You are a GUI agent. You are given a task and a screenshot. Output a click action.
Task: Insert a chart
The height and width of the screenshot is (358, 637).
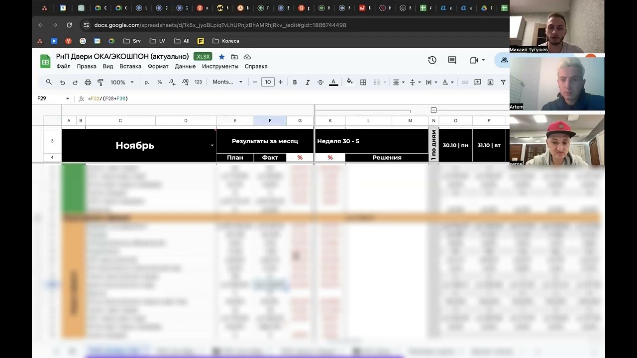pos(490,82)
